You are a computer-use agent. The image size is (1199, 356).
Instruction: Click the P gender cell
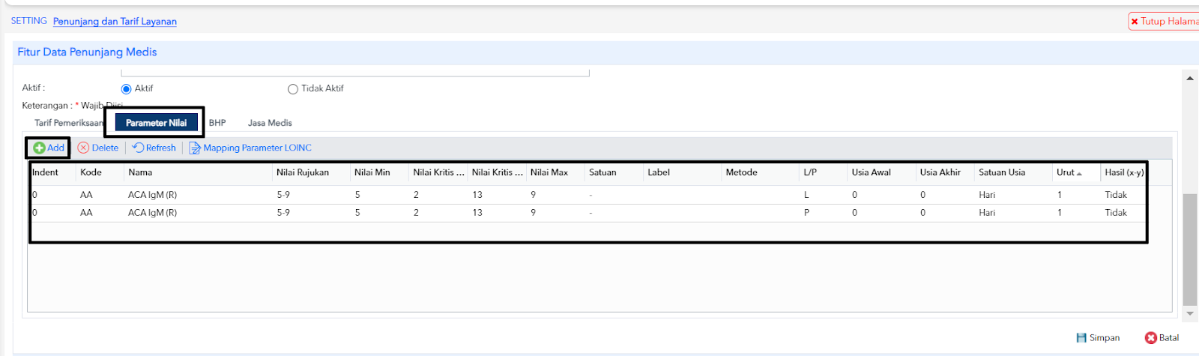pos(806,213)
